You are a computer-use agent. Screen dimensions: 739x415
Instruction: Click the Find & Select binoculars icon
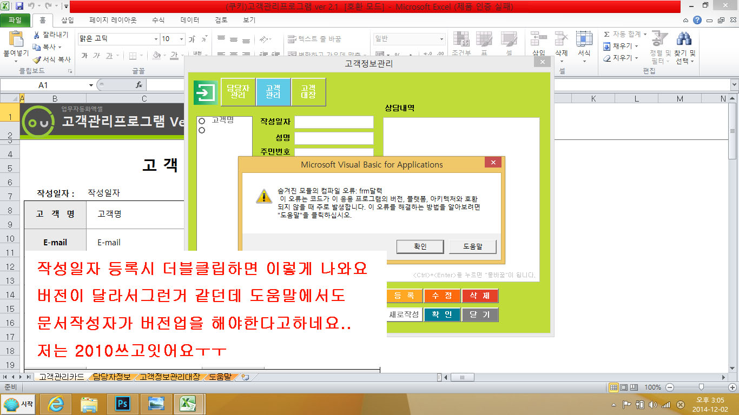(x=684, y=39)
